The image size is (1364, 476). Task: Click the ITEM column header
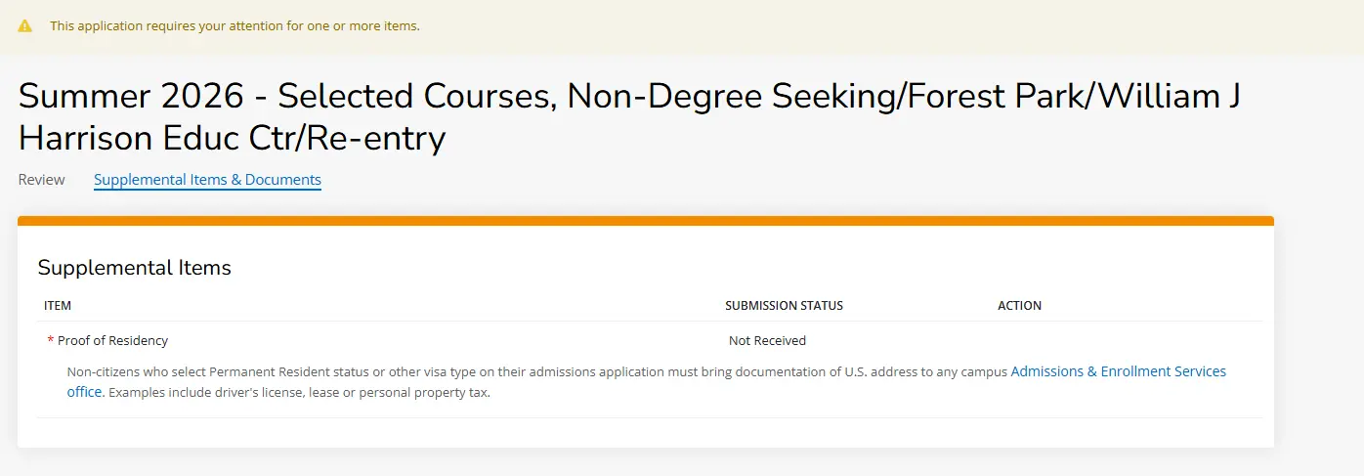(58, 306)
